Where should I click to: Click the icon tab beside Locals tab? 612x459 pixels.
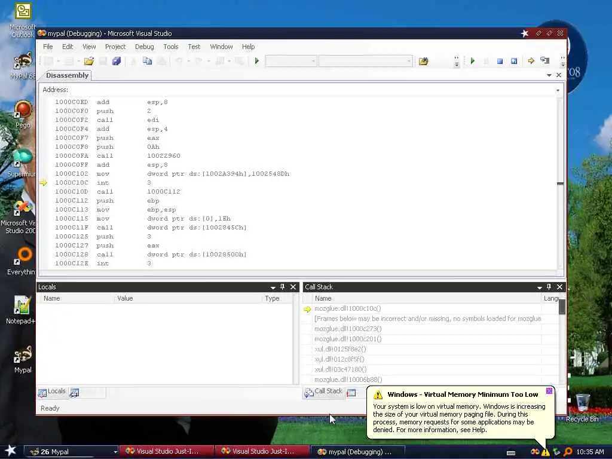[x=74, y=393]
